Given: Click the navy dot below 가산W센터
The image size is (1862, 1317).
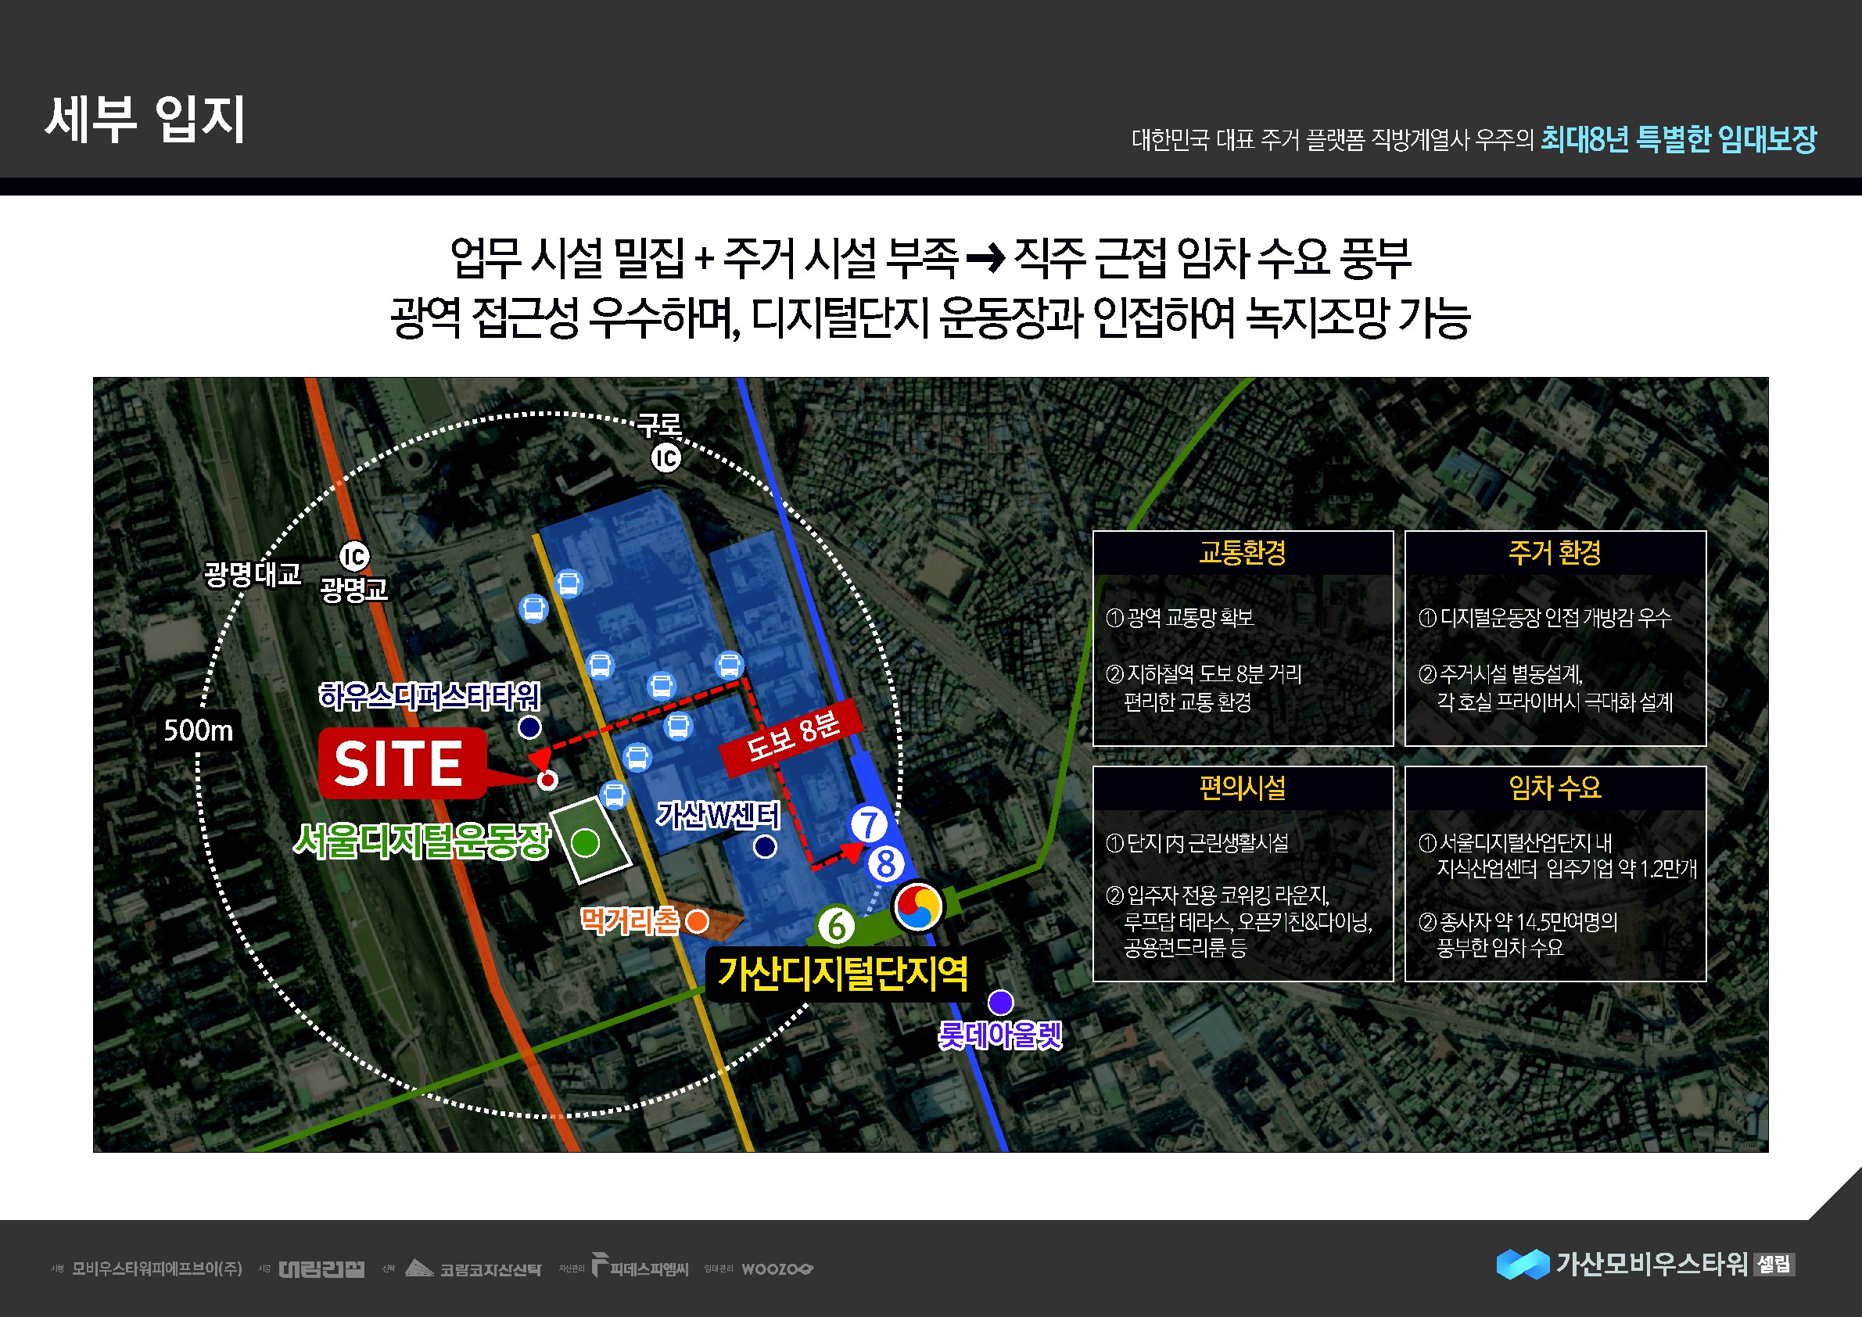Looking at the screenshot, I should [x=765, y=847].
